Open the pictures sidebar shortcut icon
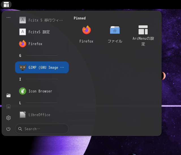This screenshot has width=181, height=155. tap(8, 107)
